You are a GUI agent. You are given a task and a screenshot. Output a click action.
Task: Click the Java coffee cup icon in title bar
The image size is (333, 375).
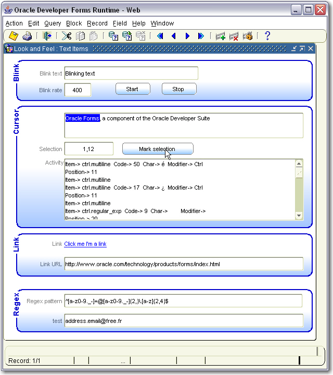pos(8,10)
